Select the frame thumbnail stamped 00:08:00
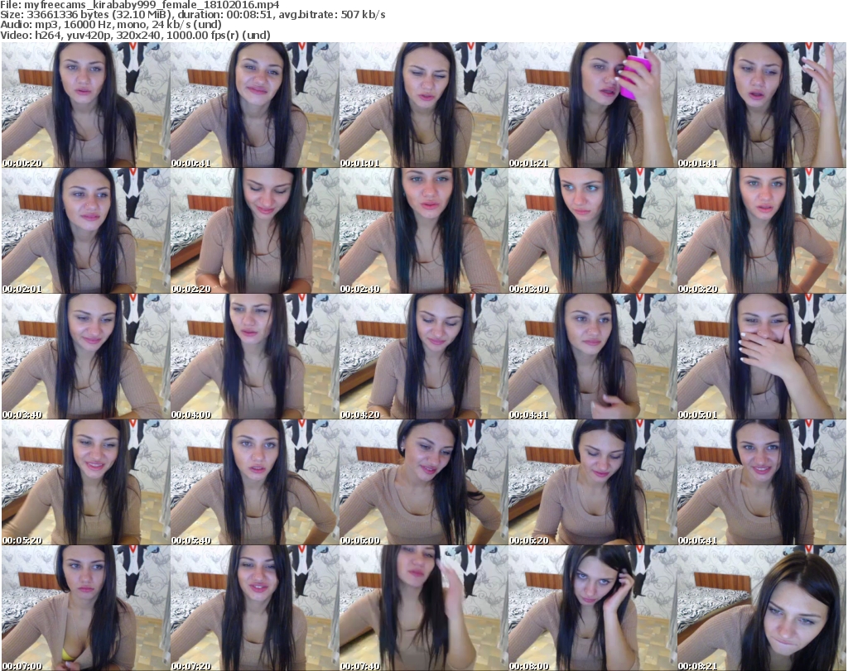The width and height of the screenshot is (848, 671). coord(593,608)
